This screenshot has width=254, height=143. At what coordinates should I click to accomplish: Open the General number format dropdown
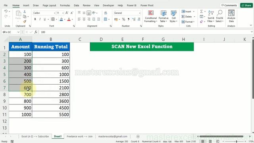pyautogui.click(x=140, y=13)
